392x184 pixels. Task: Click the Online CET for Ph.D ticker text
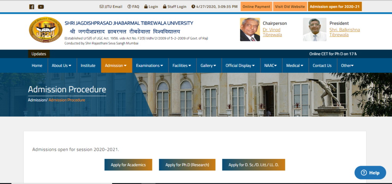(x=333, y=54)
